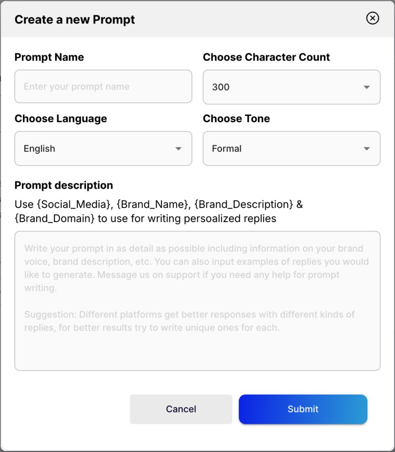Screen dimensions: 395x452
Task: Click the Prompt Name label
Action: click(49, 57)
